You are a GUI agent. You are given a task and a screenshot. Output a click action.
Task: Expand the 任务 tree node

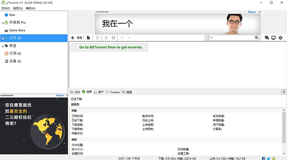tap(3, 38)
